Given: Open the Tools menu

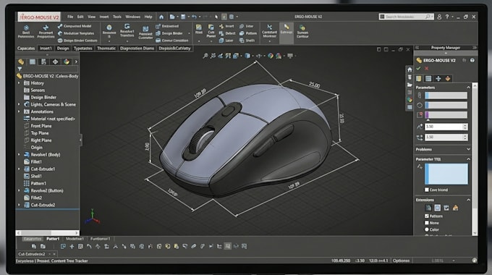Looking at the screenshot, I should pyautogui.click(x=117, y=17).
